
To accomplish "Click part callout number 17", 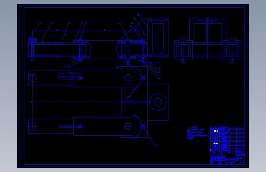I will tap(64, 66).
